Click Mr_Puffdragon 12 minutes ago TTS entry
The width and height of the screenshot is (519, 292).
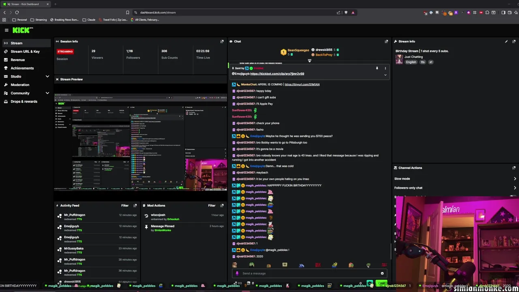(x=97, y=217)
